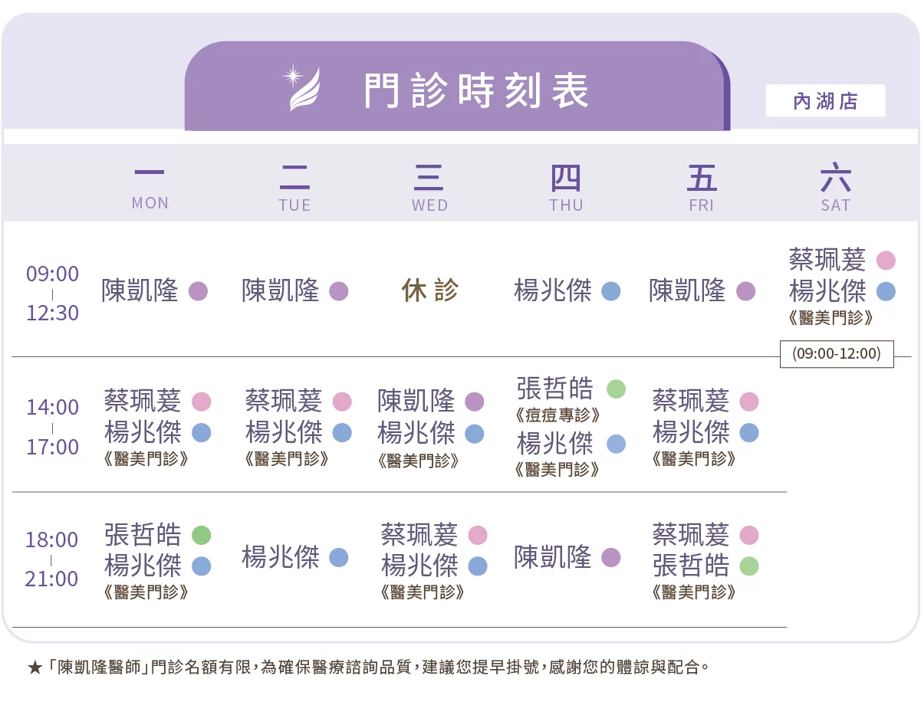
Task: Click 蔡珮菱 in the Saturday column
Action: pyautogui.click(x=827, y=260)
